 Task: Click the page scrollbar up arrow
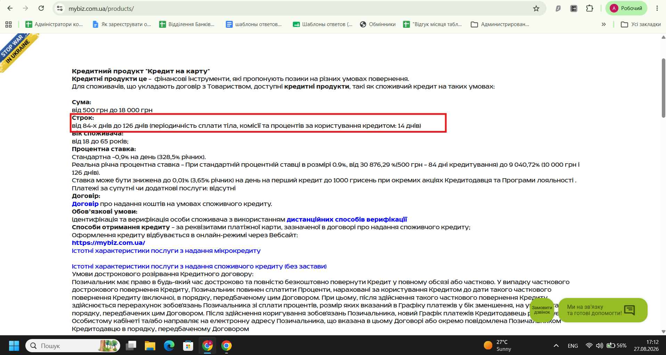pyautogui.click(x=663, y=37)
